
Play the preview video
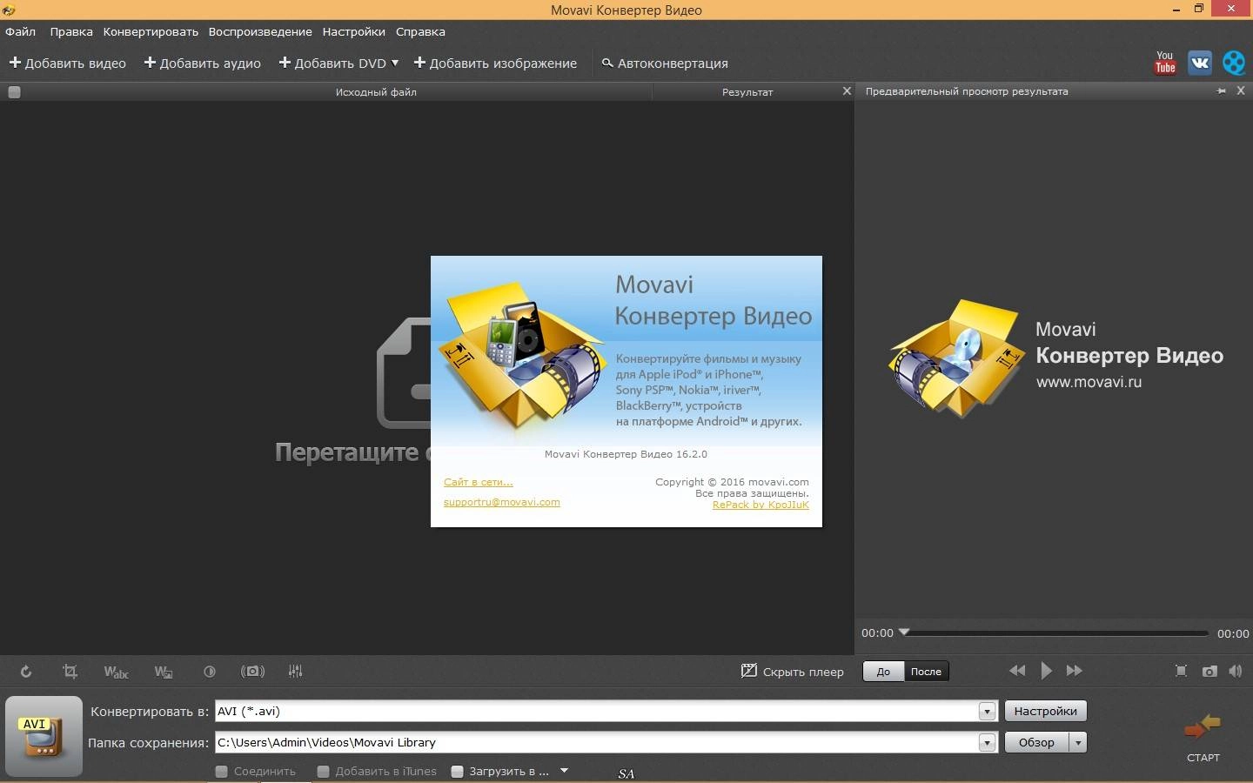[x=1046, y=671]
